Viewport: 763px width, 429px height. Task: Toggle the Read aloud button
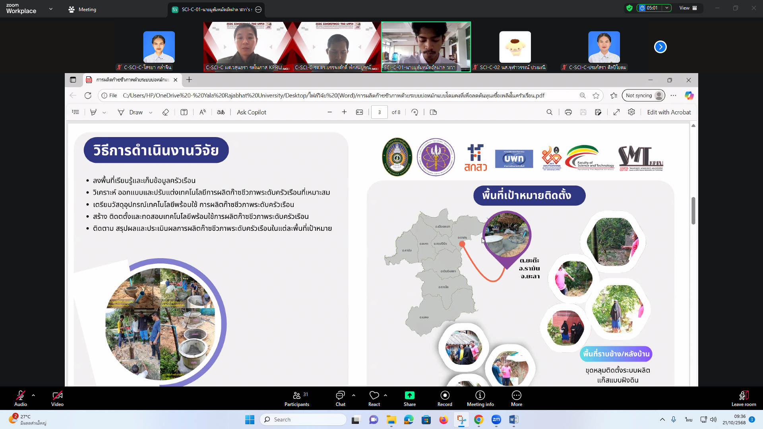pos(203,112)
